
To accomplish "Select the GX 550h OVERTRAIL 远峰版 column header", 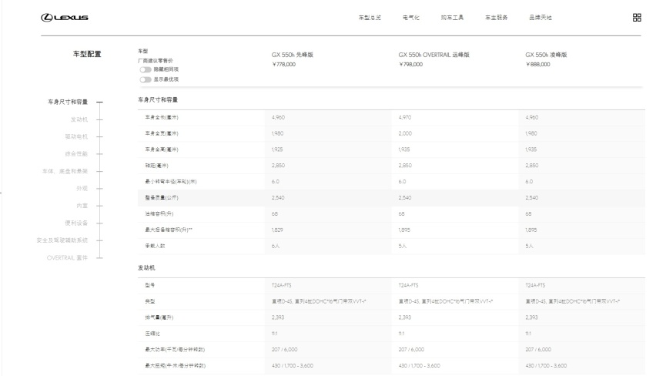I will coord(433,55).
